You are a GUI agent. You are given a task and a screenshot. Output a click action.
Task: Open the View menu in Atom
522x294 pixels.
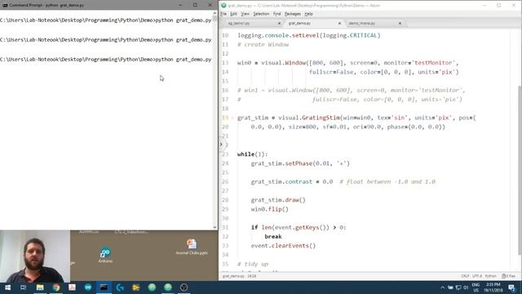coord(245,14)
